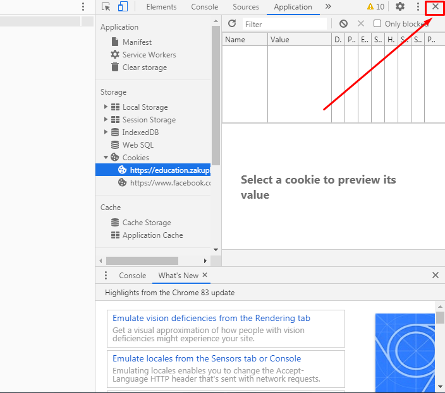This screenshot has height=393, width=445.
Task: Open the drawer three-dot menu
Action: pos(106,276)
